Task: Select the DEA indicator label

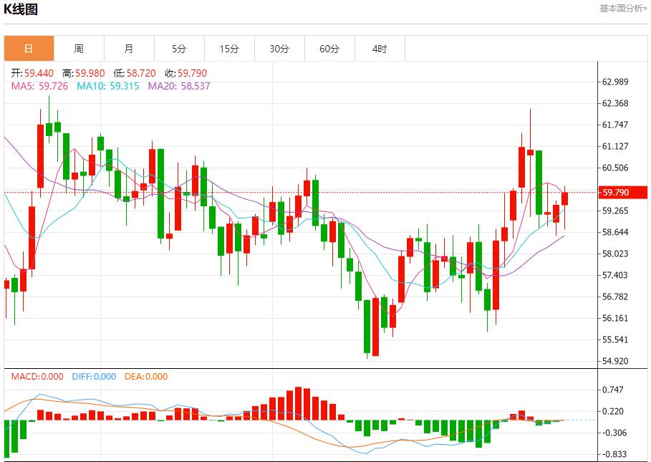Action: (x=146, y=376)
